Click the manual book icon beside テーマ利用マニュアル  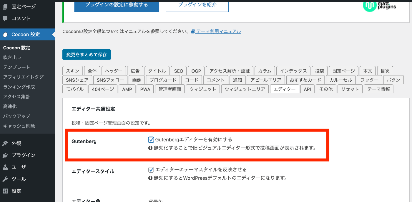(193, 31)
